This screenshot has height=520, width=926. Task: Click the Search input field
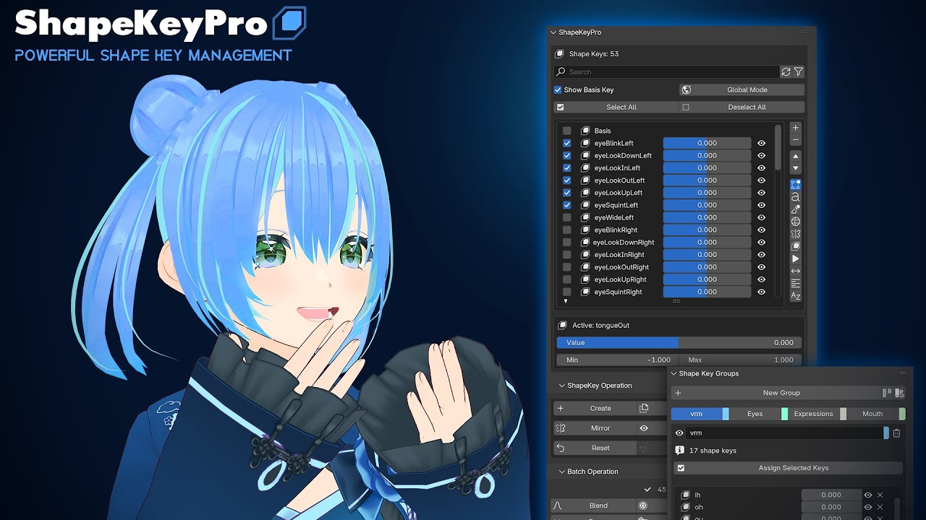(x=666, y=72)
